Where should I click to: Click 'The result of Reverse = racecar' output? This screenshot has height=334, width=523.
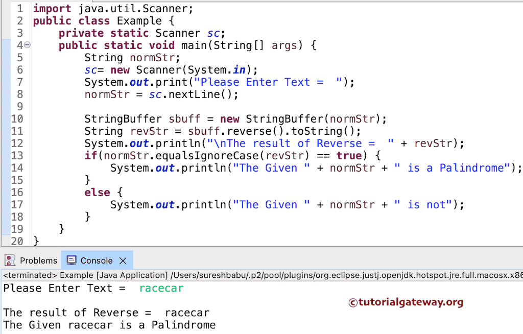tap(106, 313)
